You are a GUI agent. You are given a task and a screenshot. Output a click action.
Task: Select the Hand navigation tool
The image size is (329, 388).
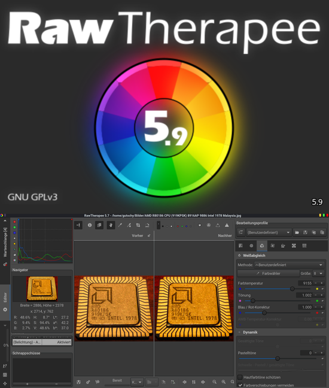[x=111, y=225]
